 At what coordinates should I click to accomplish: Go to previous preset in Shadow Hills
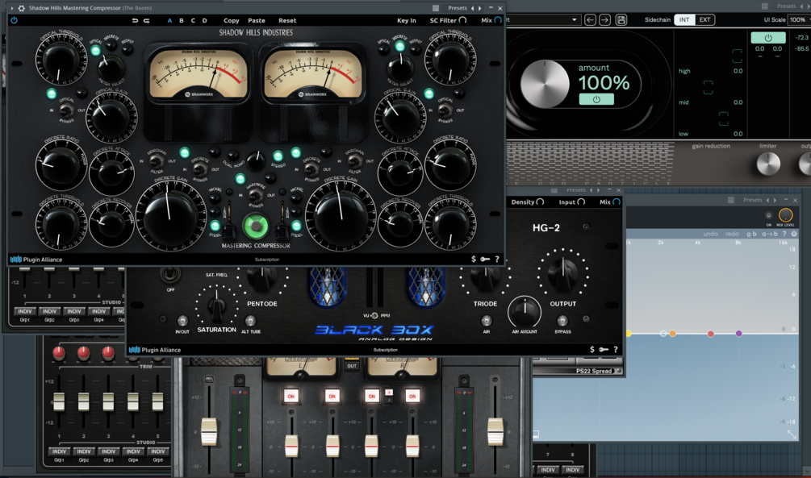click(x=472, y=8)
